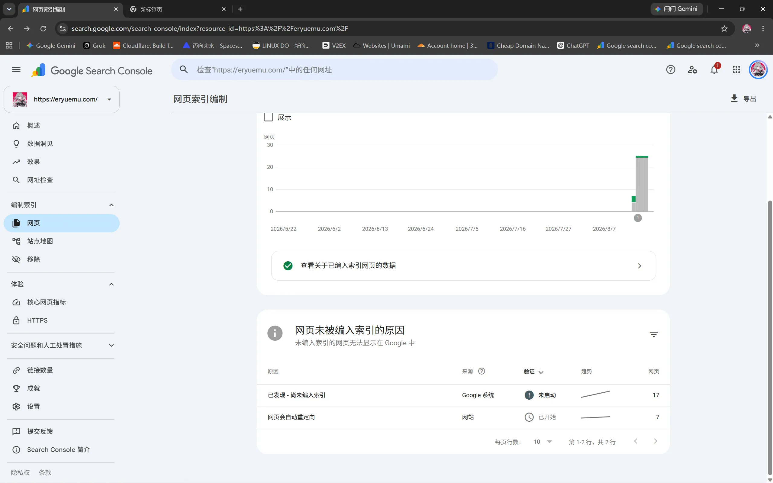The width and height of the screenshot is (773, 483).
Task: Toggle the 展示 checkbox
Action: (268, 117)
